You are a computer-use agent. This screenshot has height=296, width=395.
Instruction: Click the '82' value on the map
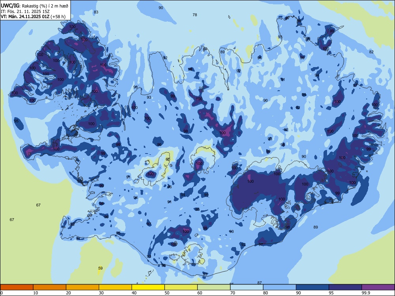click(371, 52)
